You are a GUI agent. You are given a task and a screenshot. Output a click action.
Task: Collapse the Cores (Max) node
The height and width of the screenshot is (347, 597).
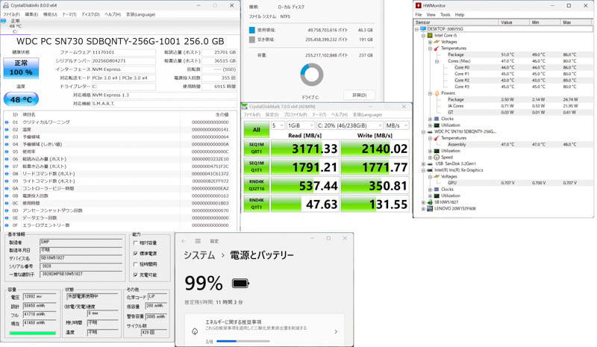coord(437,61)
